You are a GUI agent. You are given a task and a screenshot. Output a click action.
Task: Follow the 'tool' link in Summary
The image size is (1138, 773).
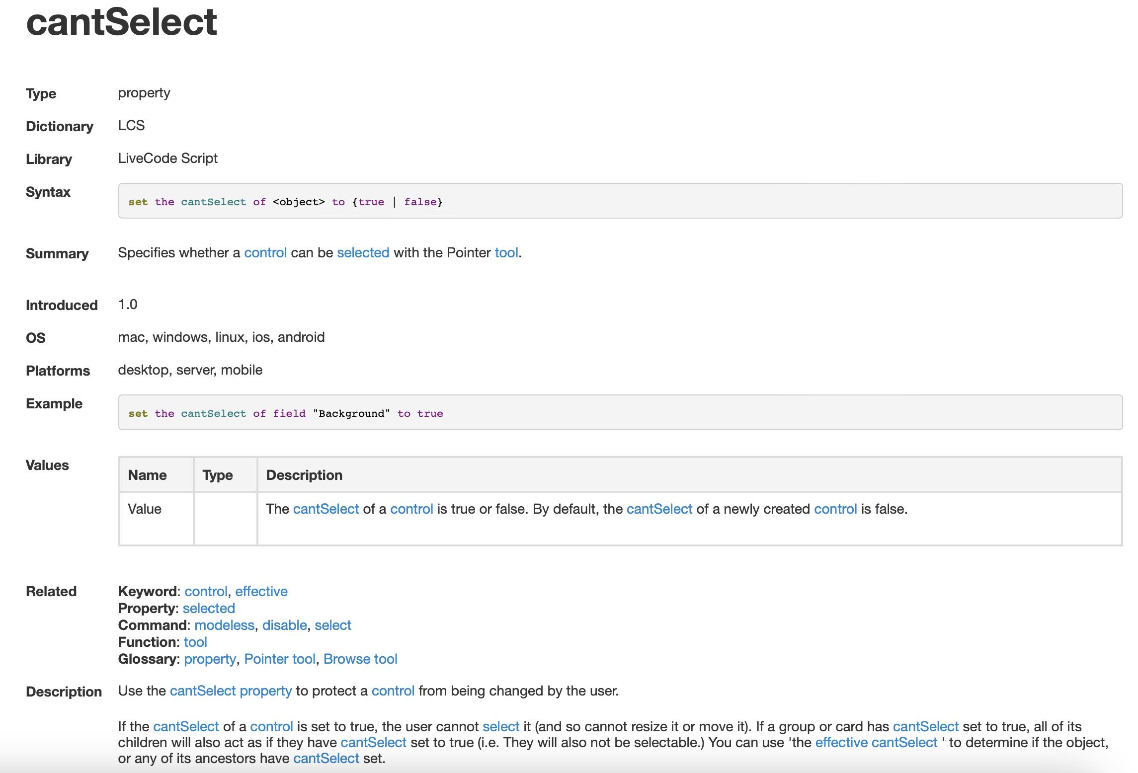[506, 253]
